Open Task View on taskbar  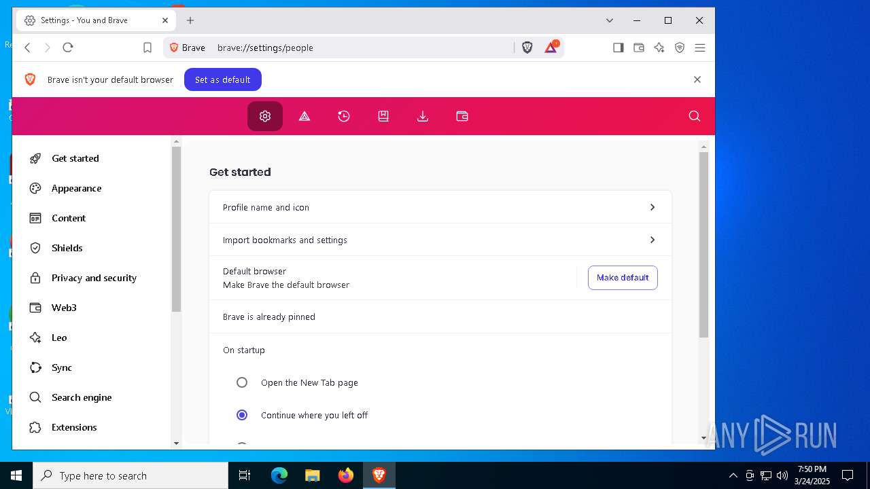(245, 475)
